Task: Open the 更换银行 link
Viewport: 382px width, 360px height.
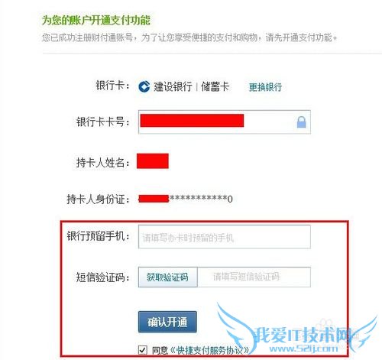Action: pyautogui.click(x=265, y=87)
